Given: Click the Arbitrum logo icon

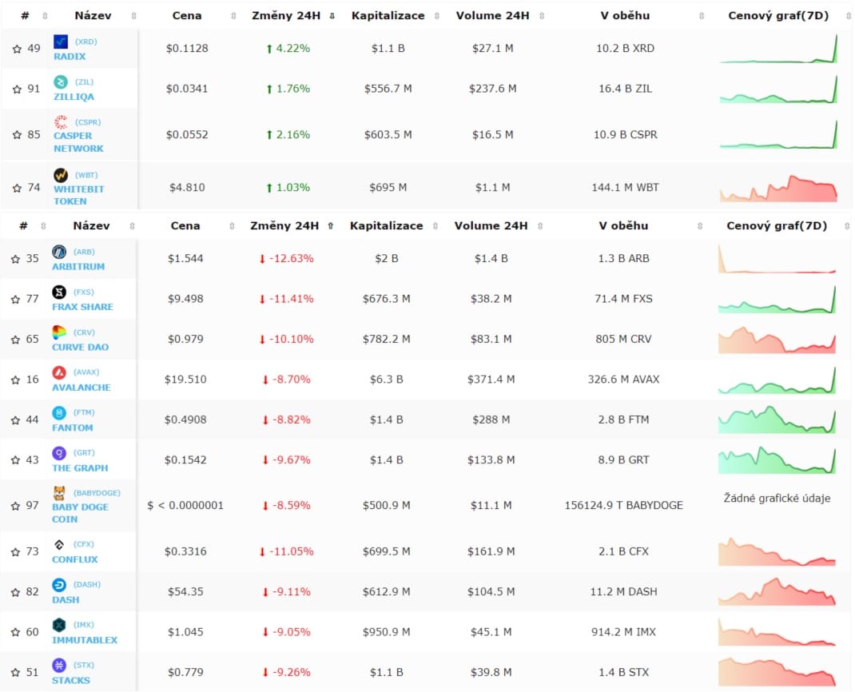Looking at the screenshot, I should click(59, 252).
